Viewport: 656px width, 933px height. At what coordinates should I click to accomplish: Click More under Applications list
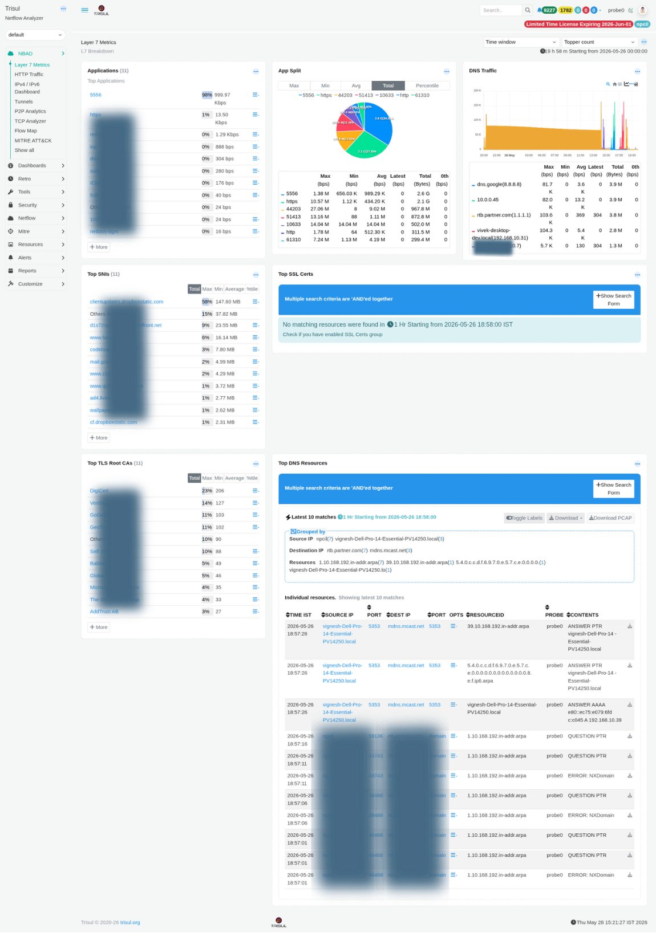point(99,247)
